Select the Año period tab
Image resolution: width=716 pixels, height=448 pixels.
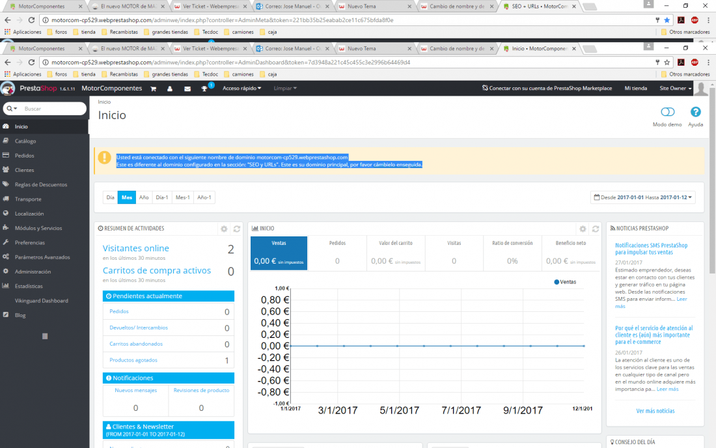pos(144,197)
